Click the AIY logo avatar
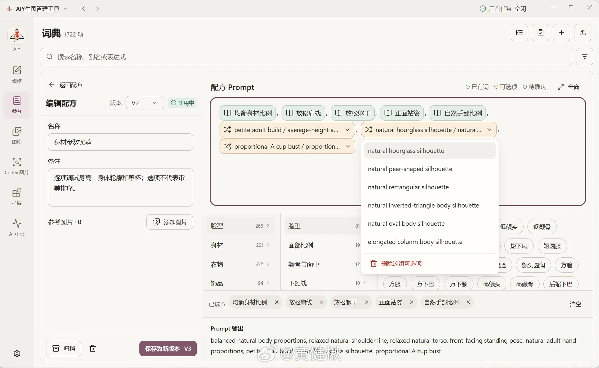Screen dimensions: 599x368 click(17, 35)
